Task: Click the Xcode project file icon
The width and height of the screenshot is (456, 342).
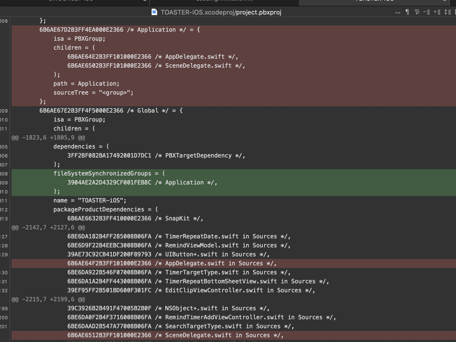Action: 154,12
